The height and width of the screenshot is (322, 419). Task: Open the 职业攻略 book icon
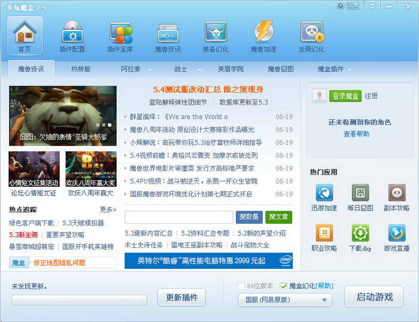tap(324, 233)
